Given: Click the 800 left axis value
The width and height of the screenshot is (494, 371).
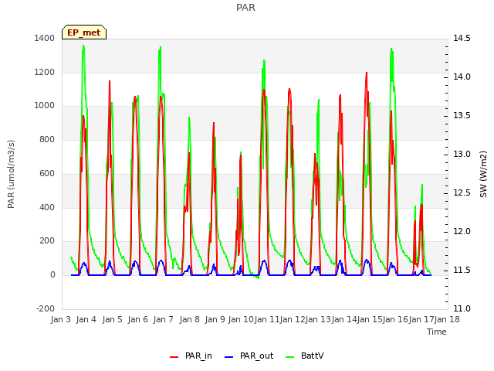Looking at the screenshot, I should (x=47, y=139).
